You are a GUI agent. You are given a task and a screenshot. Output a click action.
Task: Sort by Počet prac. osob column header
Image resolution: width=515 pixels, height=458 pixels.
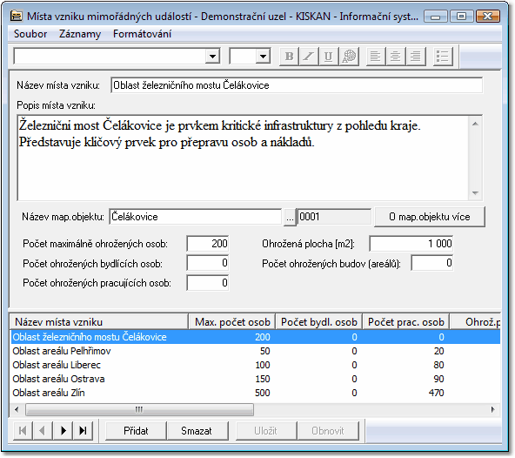(406, 322)
